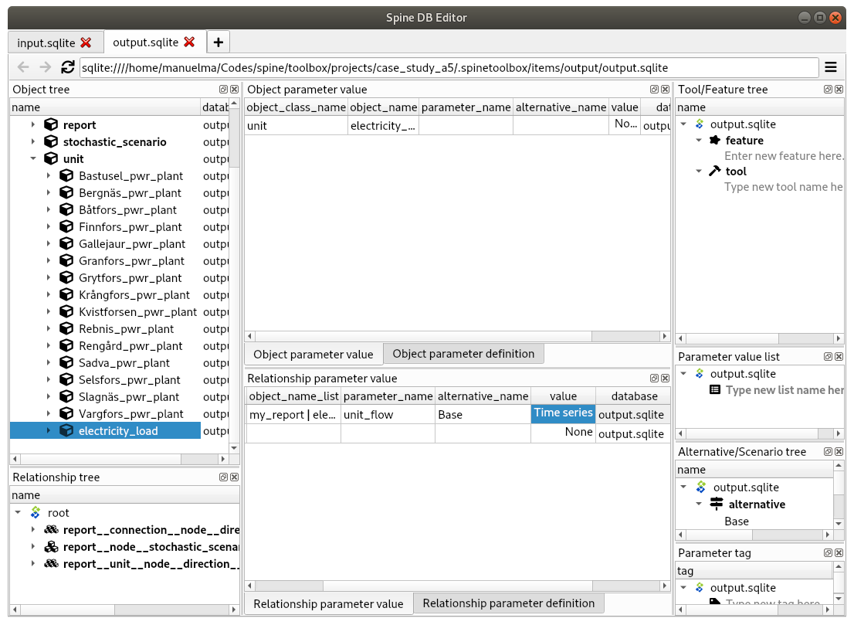The height and width of the screenshot is (625, 854).
Task: Click the cube icon beside report
Action: [51, 125]
